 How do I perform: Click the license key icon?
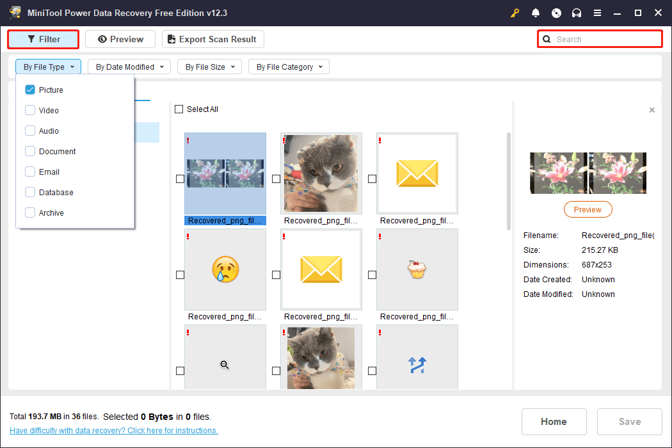[x=515, y=13]
